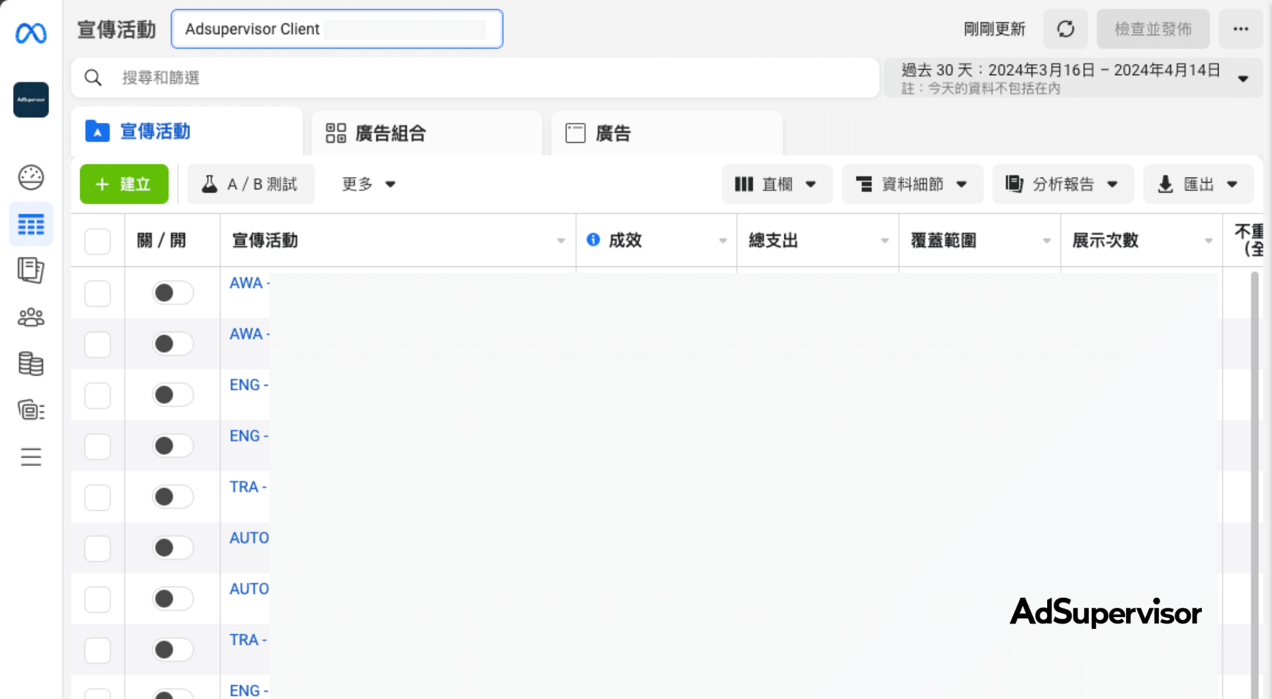Open the 匯出 export dropdown
This screenshot has height=699, width=1272.
pyautogui.click(x=1199, y=184)
